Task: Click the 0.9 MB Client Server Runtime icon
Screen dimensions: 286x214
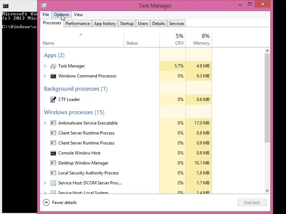Action: pyautogui.click(x=53, y=143)
